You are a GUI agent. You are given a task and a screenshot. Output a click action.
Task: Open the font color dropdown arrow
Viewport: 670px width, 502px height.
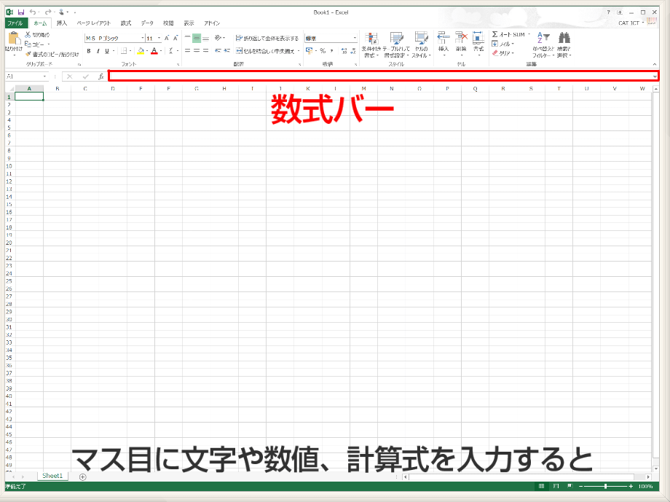(162, 50)
